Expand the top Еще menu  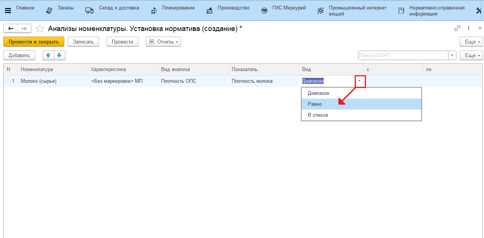[x=471, y=42]
